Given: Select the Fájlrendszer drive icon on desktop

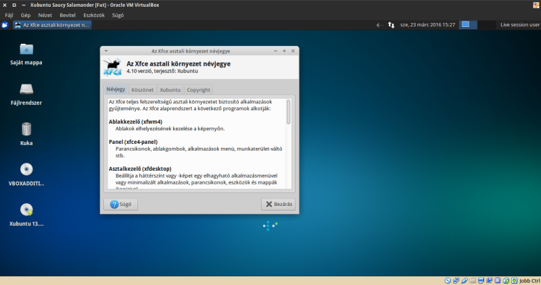Looking at the screenshot, I should tap(26, 90).
